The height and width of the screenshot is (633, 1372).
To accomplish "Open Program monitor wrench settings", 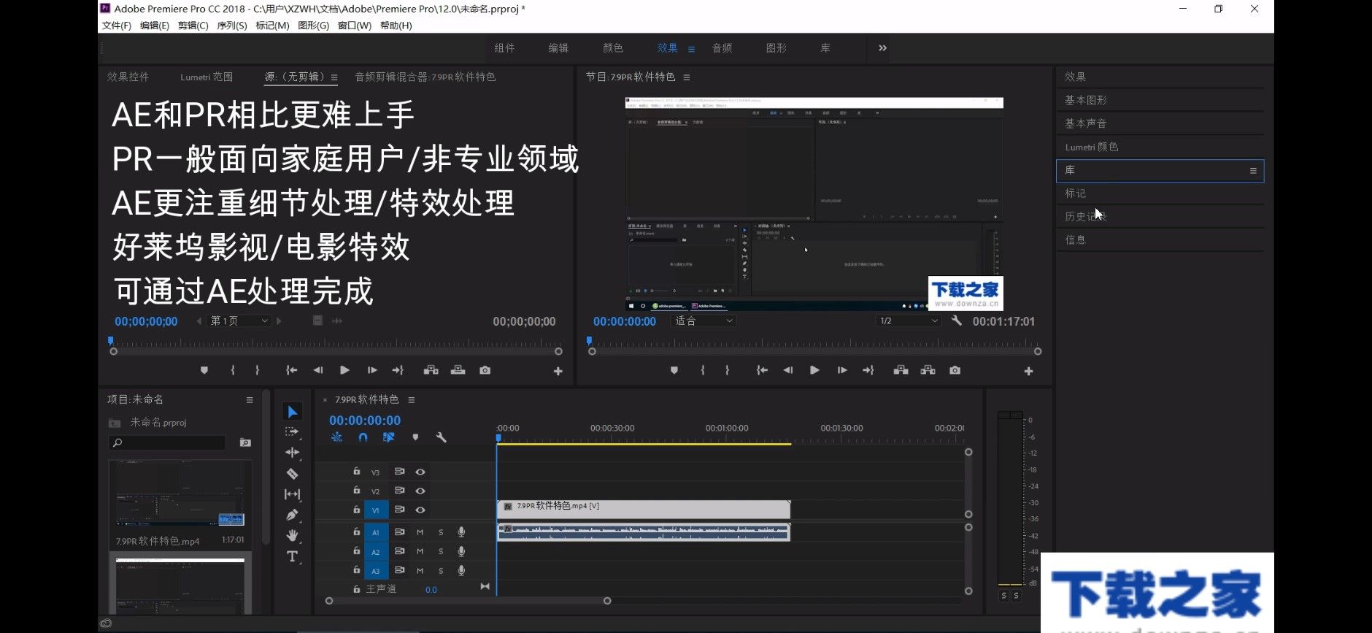I will tap(956, 321).
